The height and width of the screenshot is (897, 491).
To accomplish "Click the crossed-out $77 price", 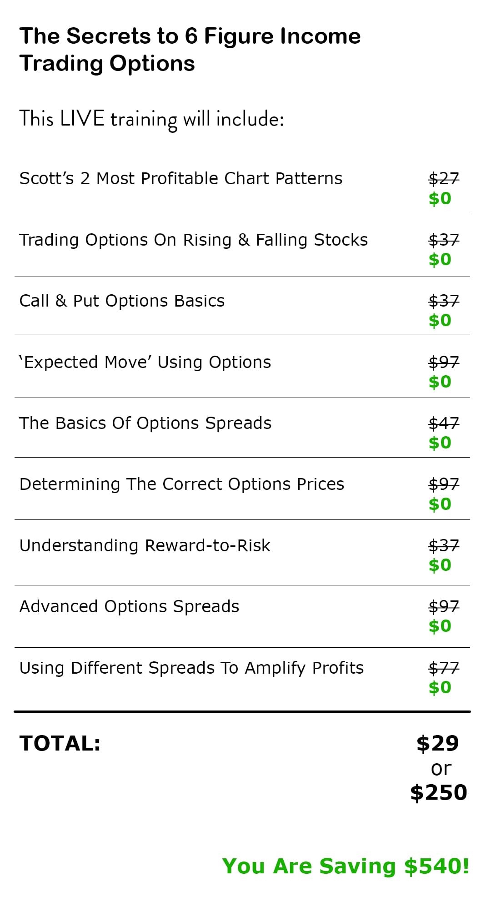I will [444, 668].
